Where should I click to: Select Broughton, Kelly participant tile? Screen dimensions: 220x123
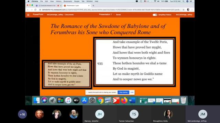tap(168, 114)
